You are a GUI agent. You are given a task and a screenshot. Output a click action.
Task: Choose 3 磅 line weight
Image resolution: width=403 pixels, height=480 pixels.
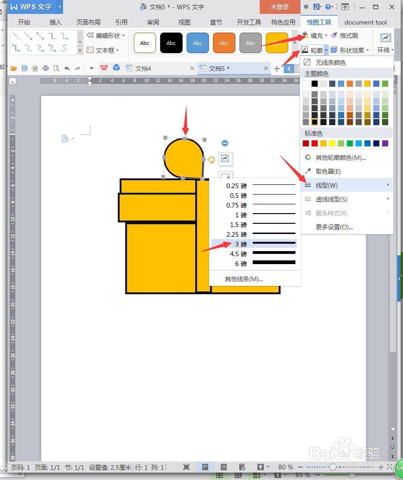254,244
